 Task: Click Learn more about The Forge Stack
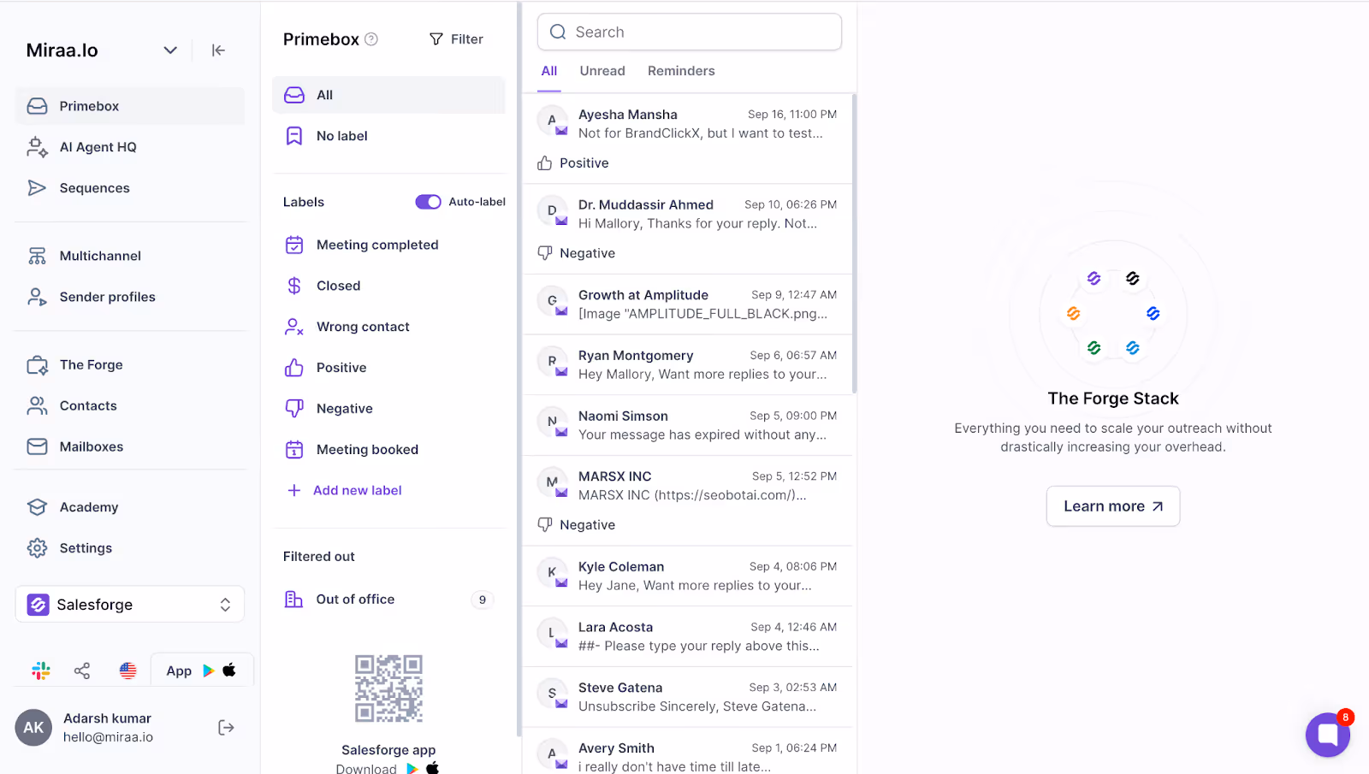pos(1113,506)
